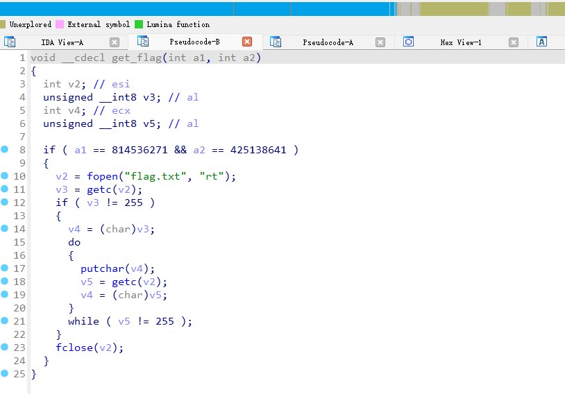
Task: Click the getc call on line 11
Action: tap(99, 190)
